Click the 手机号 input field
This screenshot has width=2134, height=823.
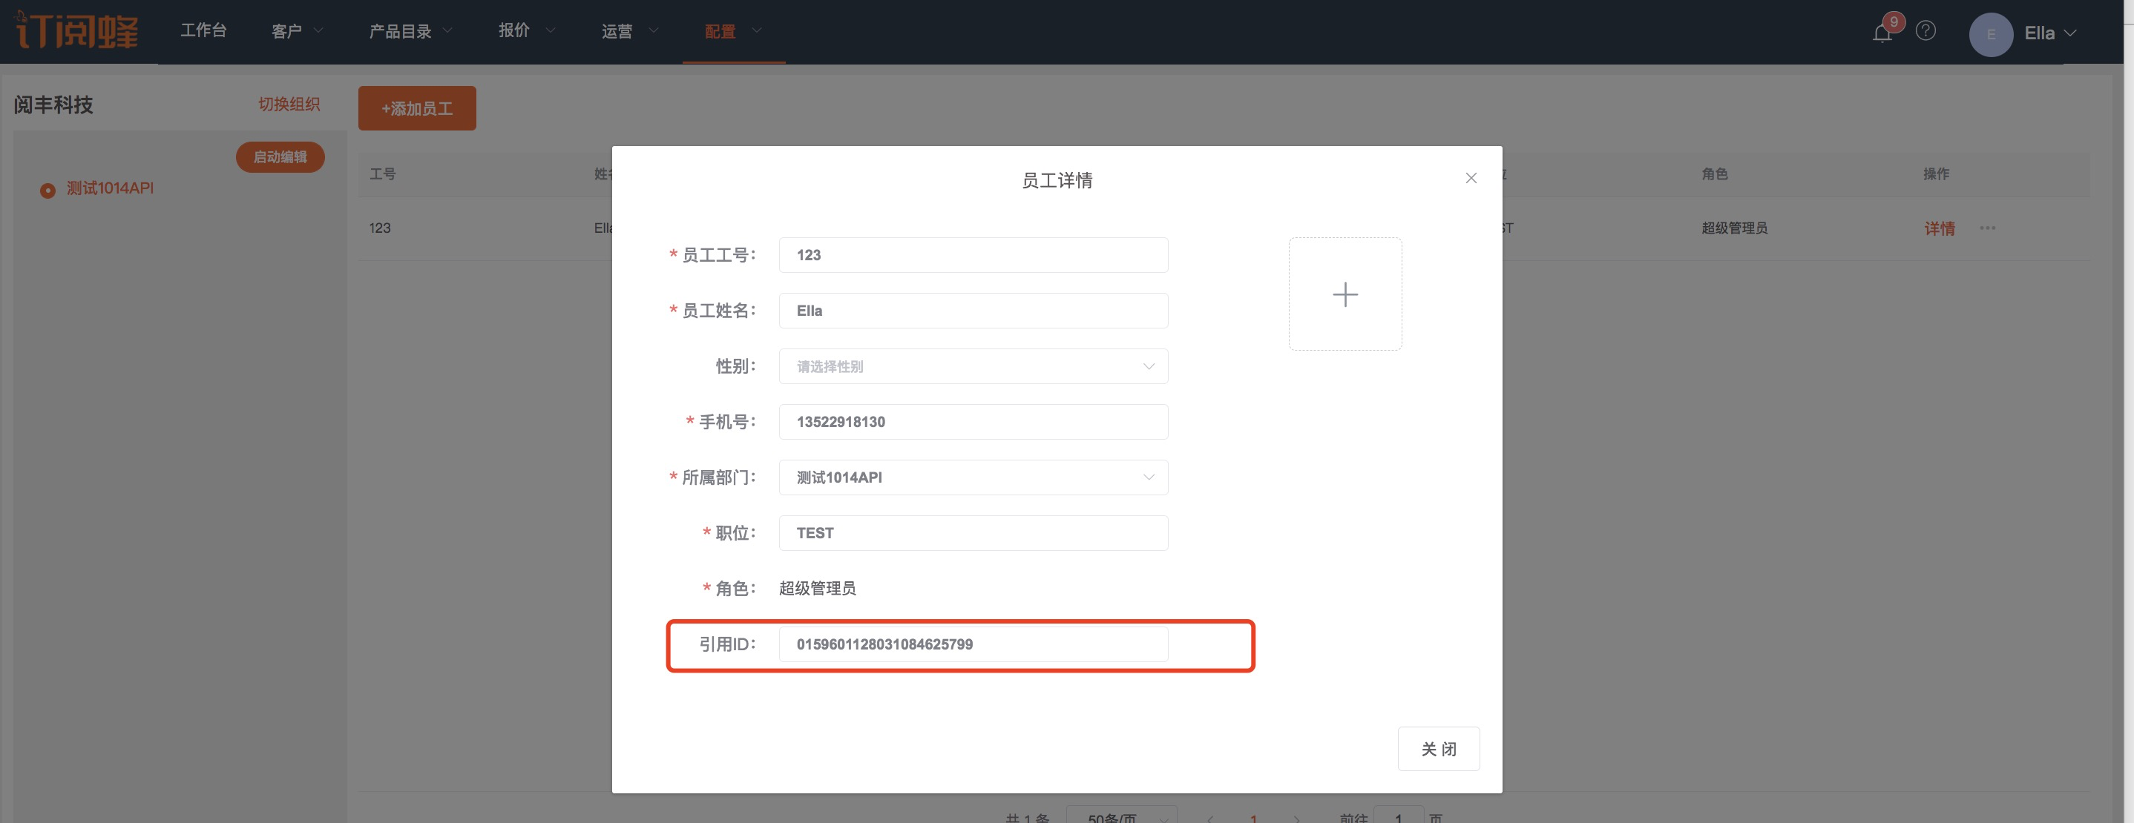point(973,423)
